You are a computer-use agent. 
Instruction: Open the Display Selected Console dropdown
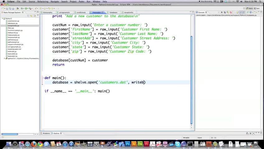pos(252,12)
